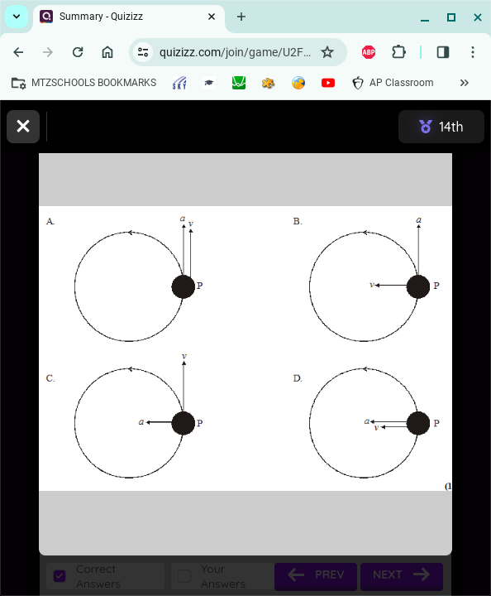View site information icon in address bar
The width and height of the screenshot is (491, 596).
[x=143, y=52]
